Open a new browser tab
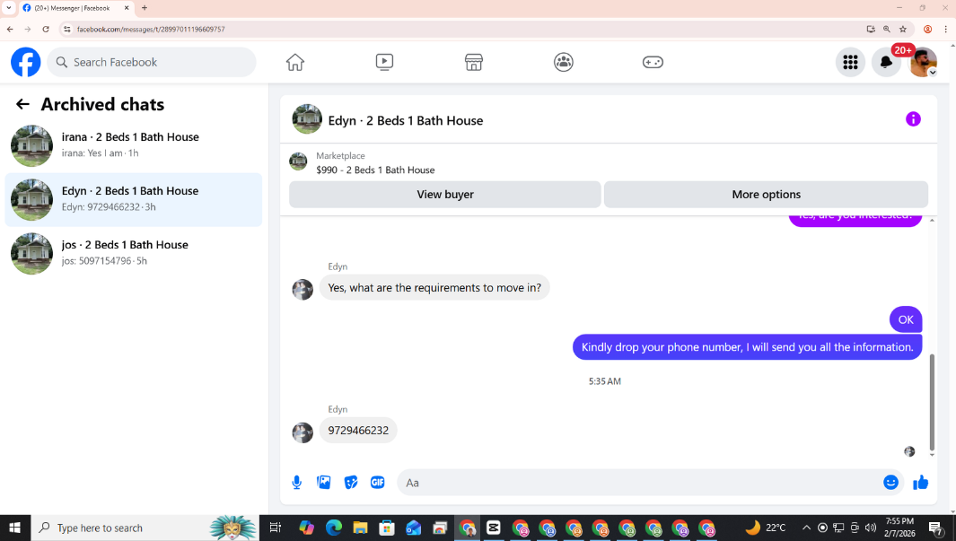956x541 pixels. (145, 8)
